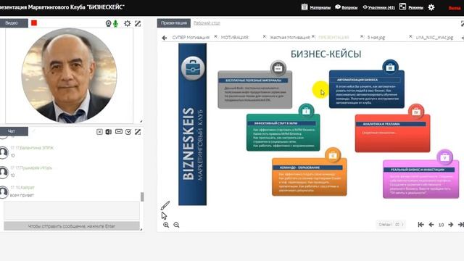Open the Слайды selector

(390, 225)
